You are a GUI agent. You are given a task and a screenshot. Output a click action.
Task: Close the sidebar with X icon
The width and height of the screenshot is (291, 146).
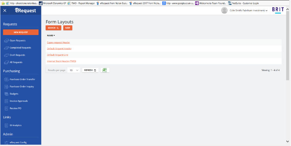pyautogui.click(x=5, y=10)
